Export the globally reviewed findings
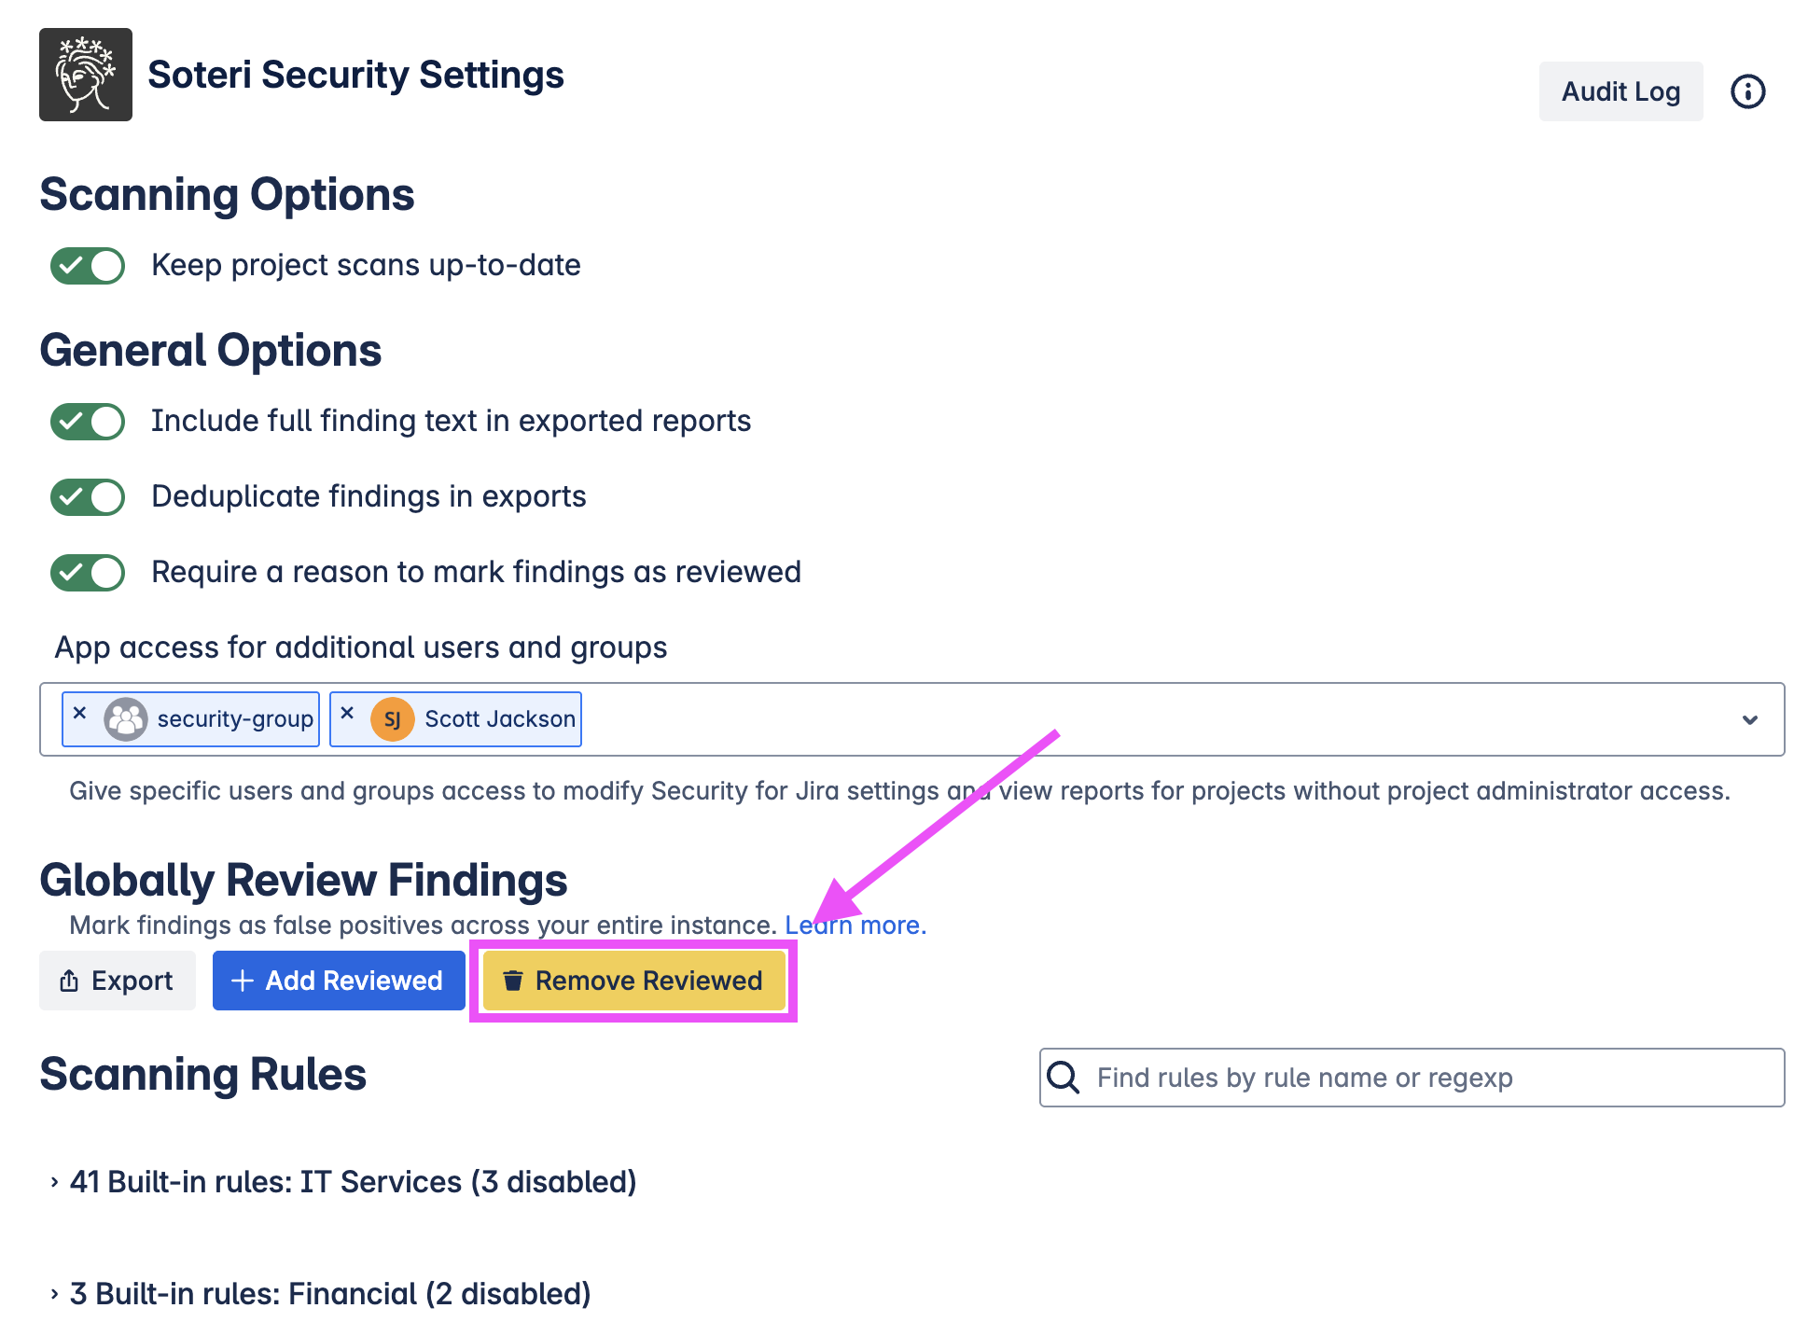This screenshot has height=1336, width=1808. pos(118,981)
